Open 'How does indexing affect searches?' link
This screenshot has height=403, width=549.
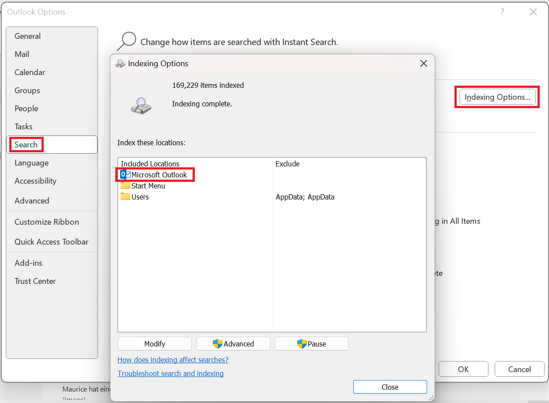click(173, 360)
